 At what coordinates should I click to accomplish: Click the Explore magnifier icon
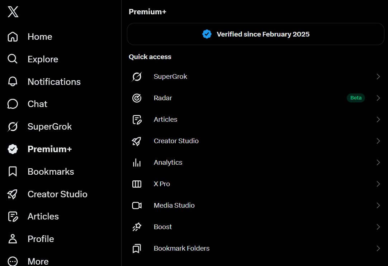tap(13, 59)
